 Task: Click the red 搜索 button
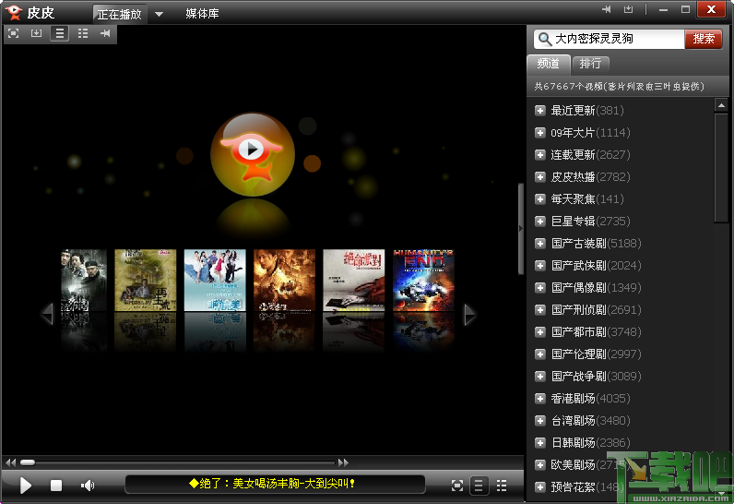coord(703,39)
